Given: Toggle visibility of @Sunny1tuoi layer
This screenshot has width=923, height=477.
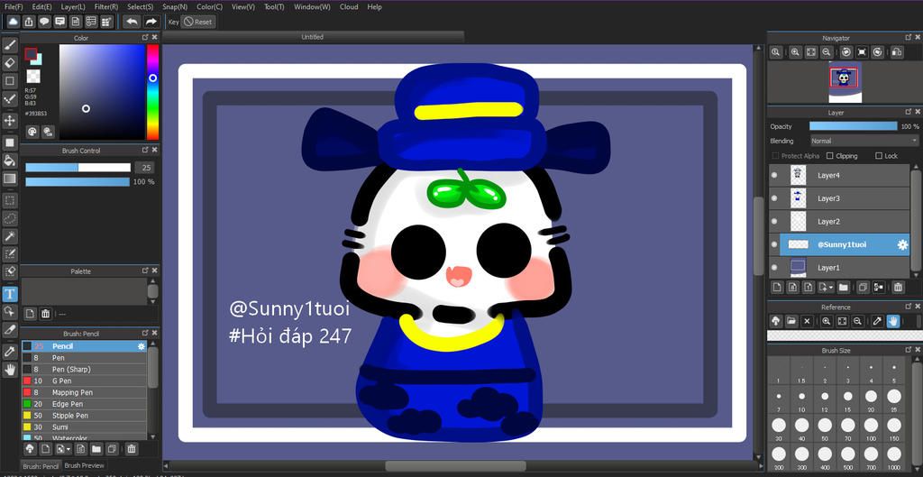Looking at the screenshot, I should pyautogui.click(x=774, y=244).
